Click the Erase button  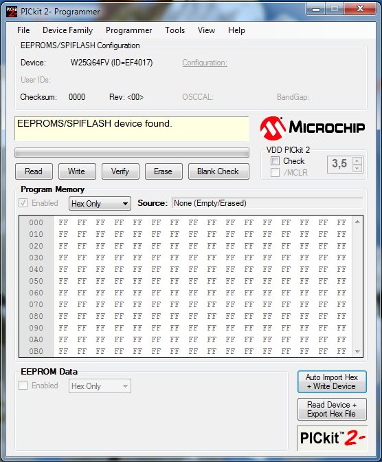click(164, 171)
